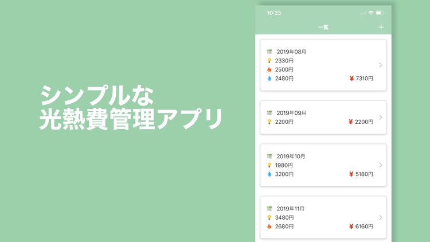
Task: Select the 2019年10月 date label
Action: pos(291,157)
